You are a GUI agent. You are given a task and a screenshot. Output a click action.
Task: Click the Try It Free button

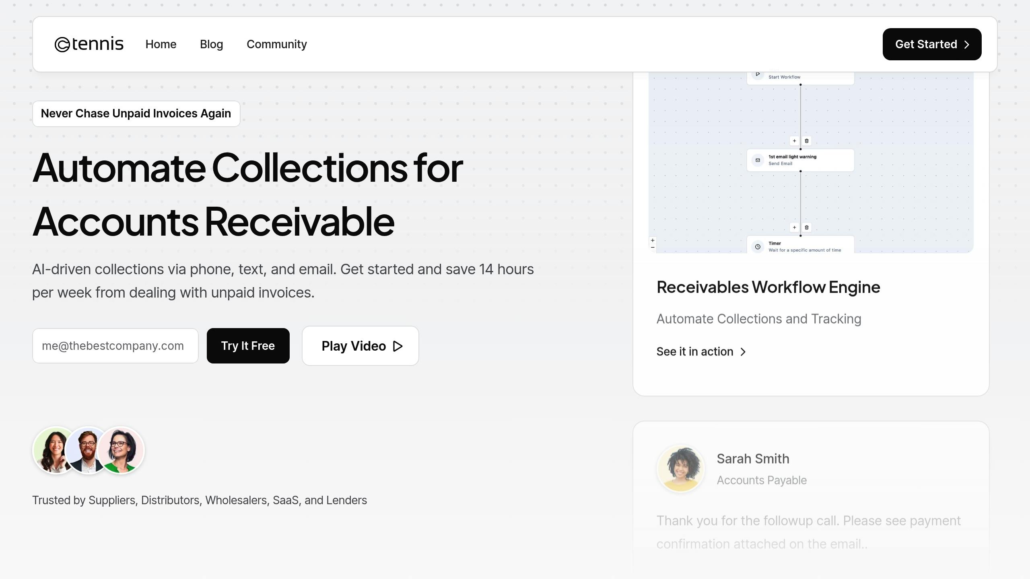click(x=248, y=346)
